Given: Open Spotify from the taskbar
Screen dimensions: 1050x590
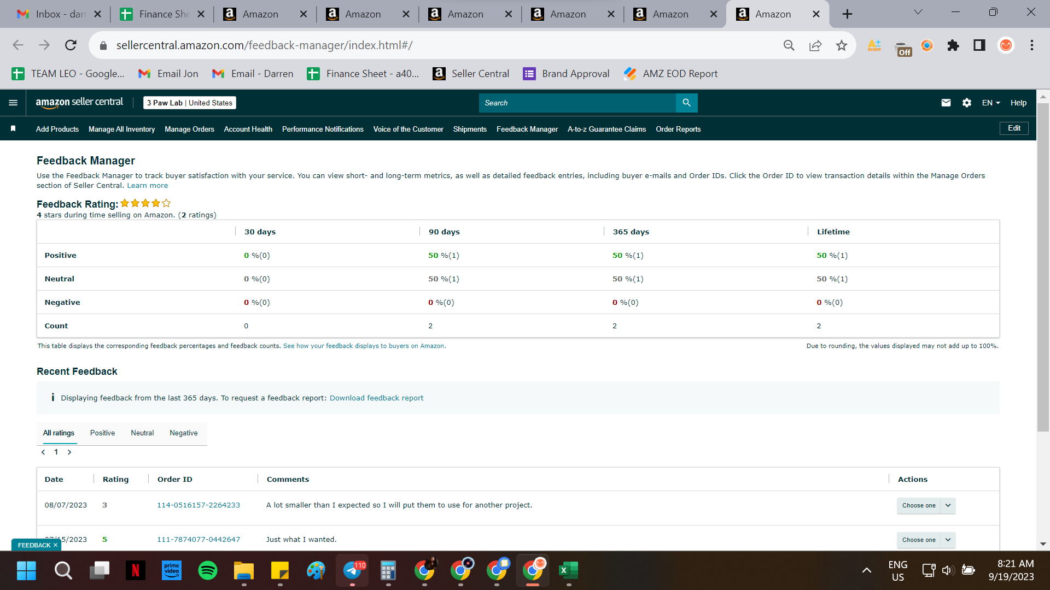Looking at the screenshot, I should click(x=207, y=571).
